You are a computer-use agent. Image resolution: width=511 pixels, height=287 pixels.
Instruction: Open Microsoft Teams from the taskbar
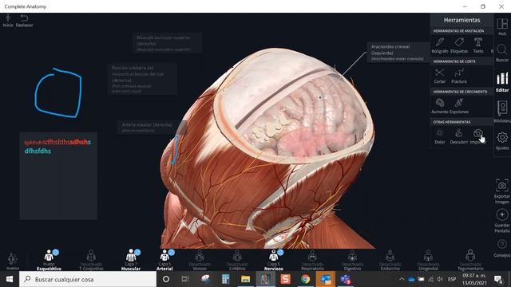click(x=346, y=279)
